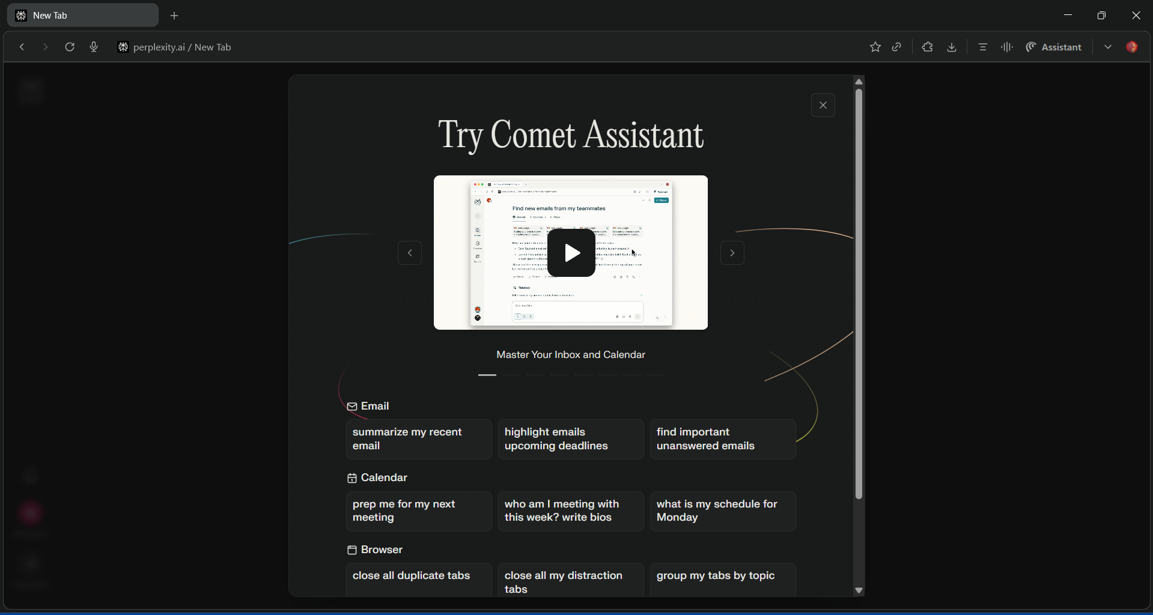Viewport: 1153px width, 615px height.
Task: Open the reading list icon in the toolbar
Action: (982, 47)
